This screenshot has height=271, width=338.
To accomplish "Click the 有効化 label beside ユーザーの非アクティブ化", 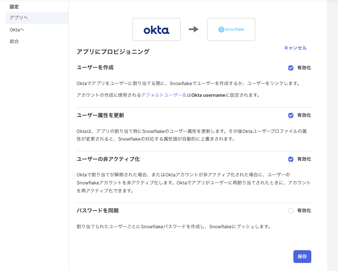I will pos(304,159).
